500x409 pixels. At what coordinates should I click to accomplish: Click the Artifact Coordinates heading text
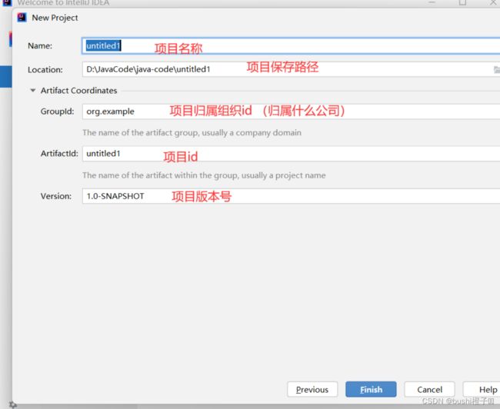point(78,91)
